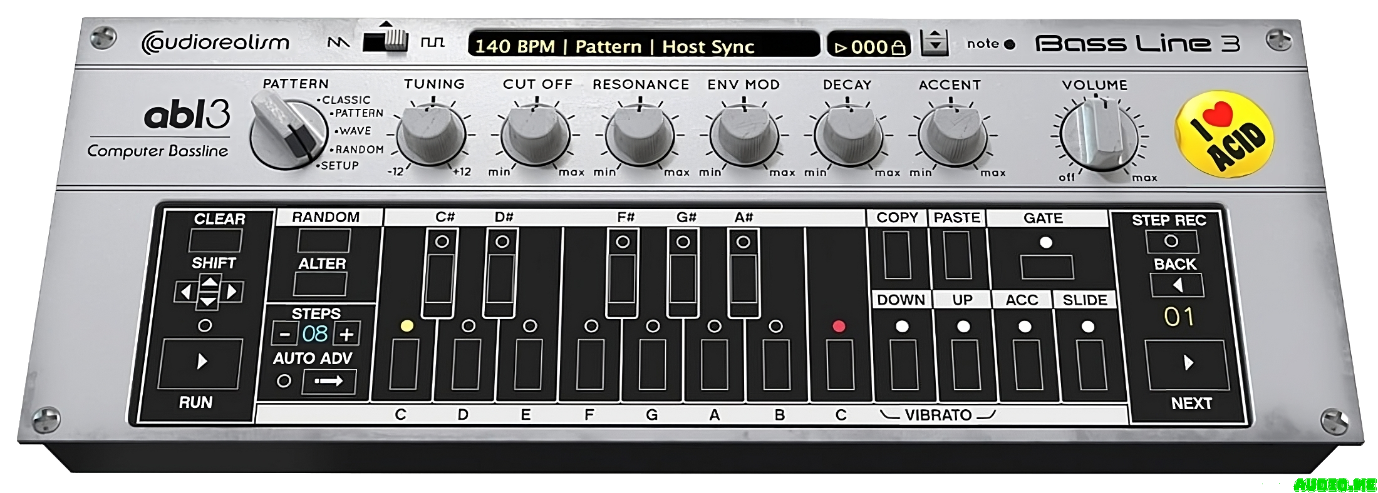Select the B note key
The width and height of the screenshot is (1378, 493).
pos(777,365)
